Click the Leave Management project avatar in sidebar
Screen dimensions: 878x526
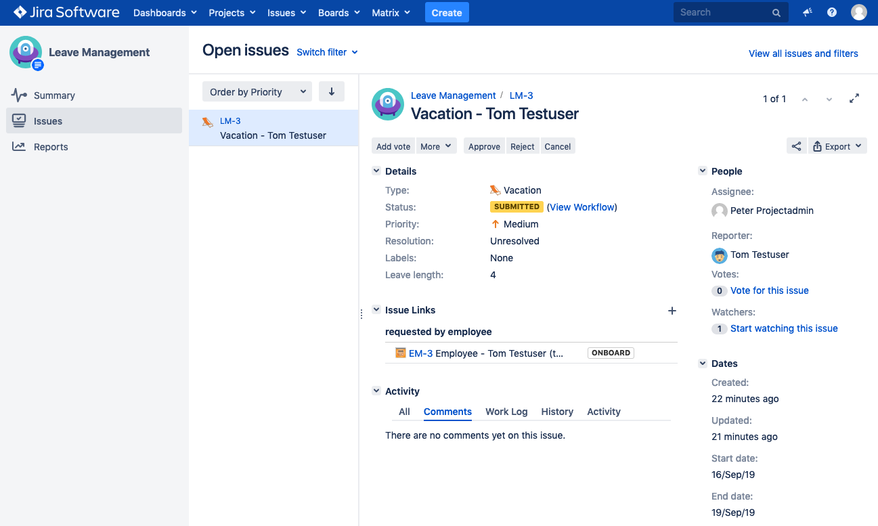26,52
